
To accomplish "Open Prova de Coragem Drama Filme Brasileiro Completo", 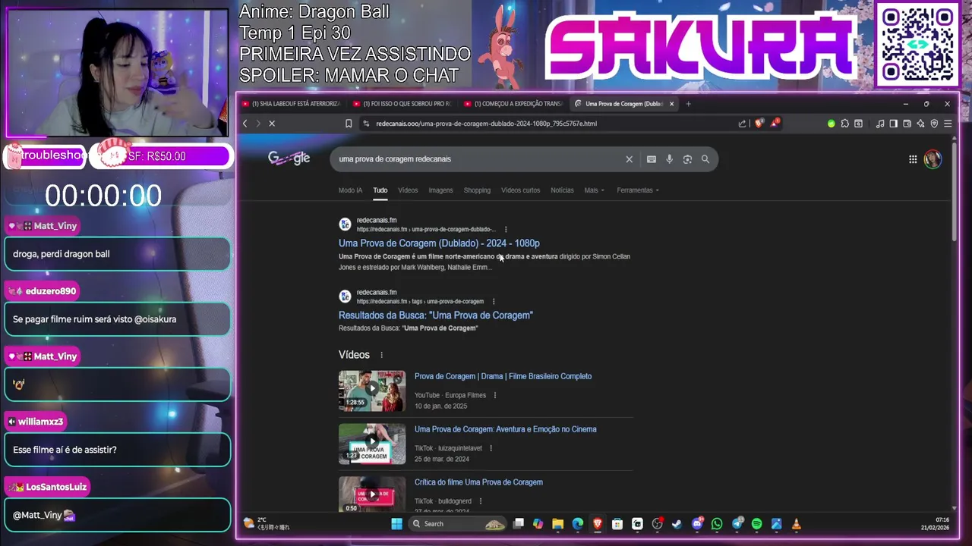I will click(503, 376).
